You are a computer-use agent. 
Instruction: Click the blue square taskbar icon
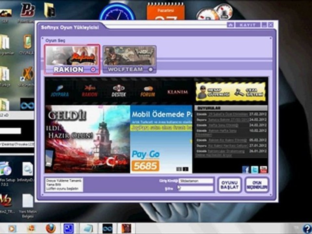click(x=69, y=228)
